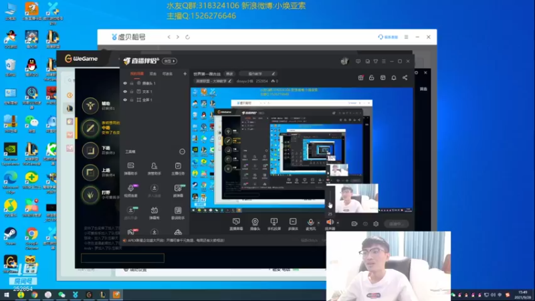535x301 pixels.
Task: Open Chrome from the taskbar
Action: (35, 295)
